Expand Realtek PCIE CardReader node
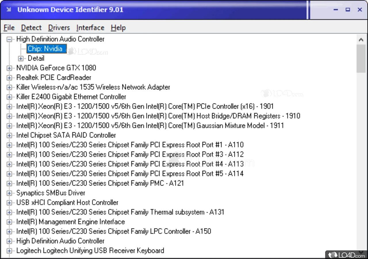This screenshot has width=368, height=259. tap(9, 78)
